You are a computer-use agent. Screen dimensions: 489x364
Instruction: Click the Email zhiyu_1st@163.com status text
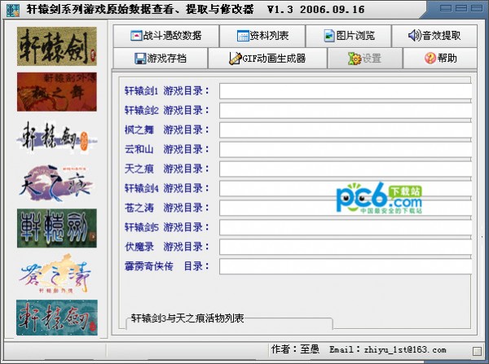(x=388, y=349)
